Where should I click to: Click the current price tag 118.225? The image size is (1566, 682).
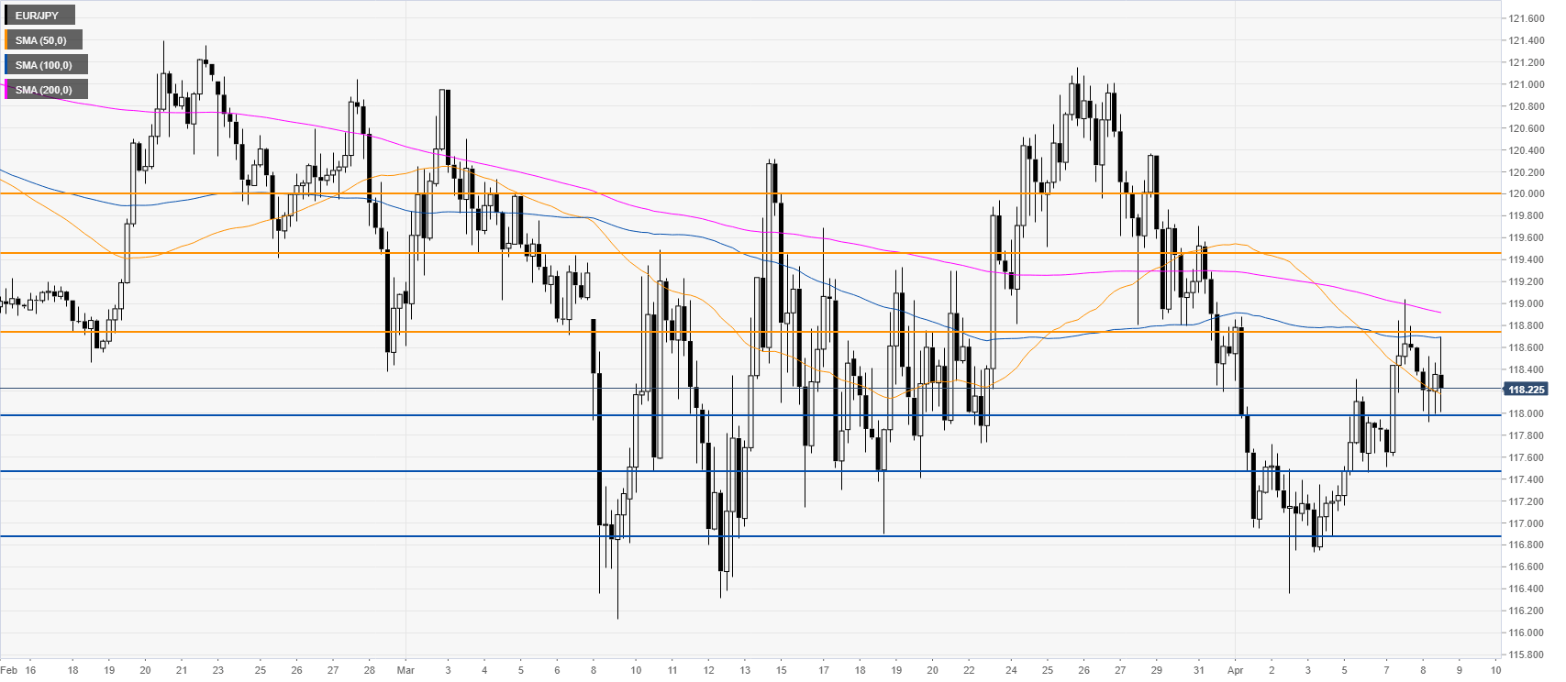coord(1526,390)
